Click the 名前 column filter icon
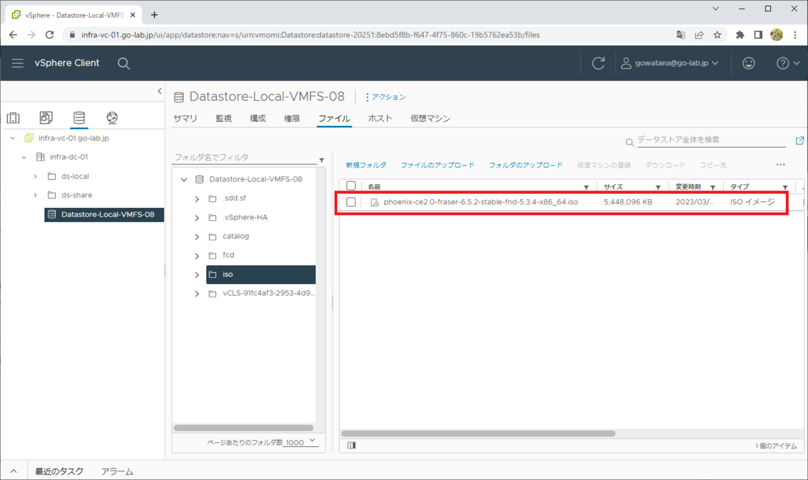This screenshot has height=480, width=808. 586,187
